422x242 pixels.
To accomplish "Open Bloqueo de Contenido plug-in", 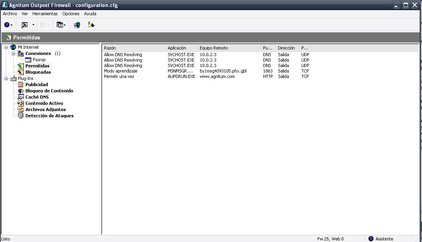I will pos(49,91).
